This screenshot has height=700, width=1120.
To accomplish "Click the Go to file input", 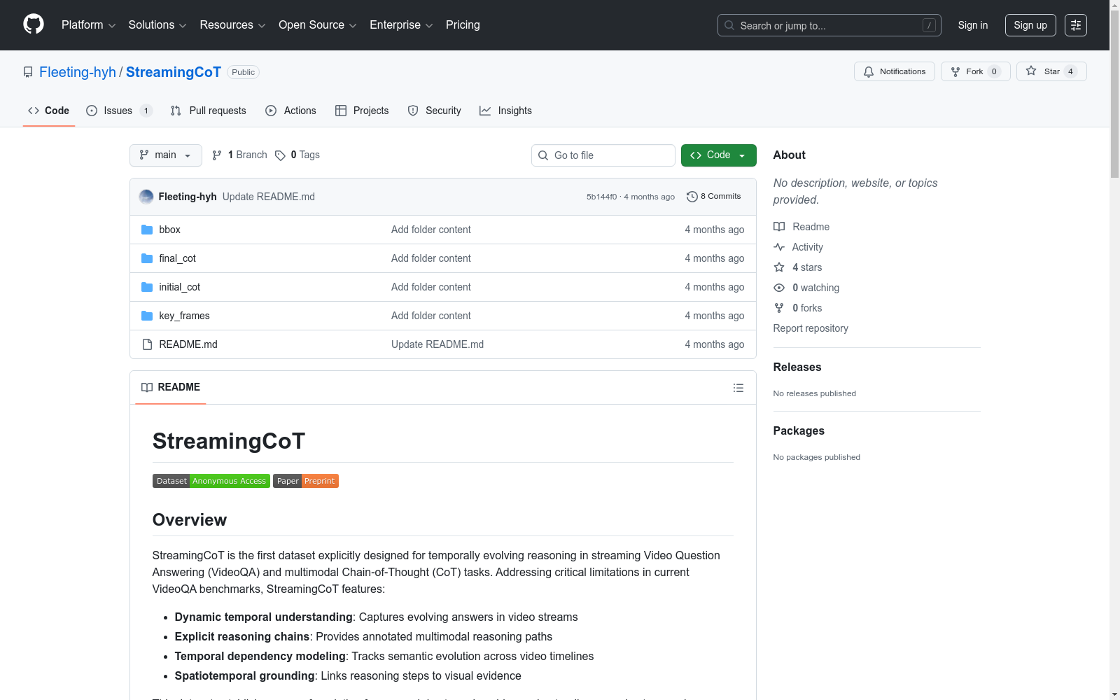I will (603, 155).
